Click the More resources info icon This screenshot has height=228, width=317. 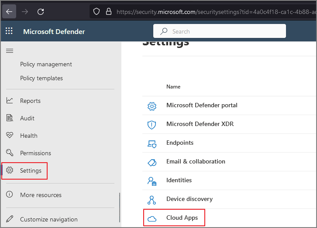[x=9, y=194]
